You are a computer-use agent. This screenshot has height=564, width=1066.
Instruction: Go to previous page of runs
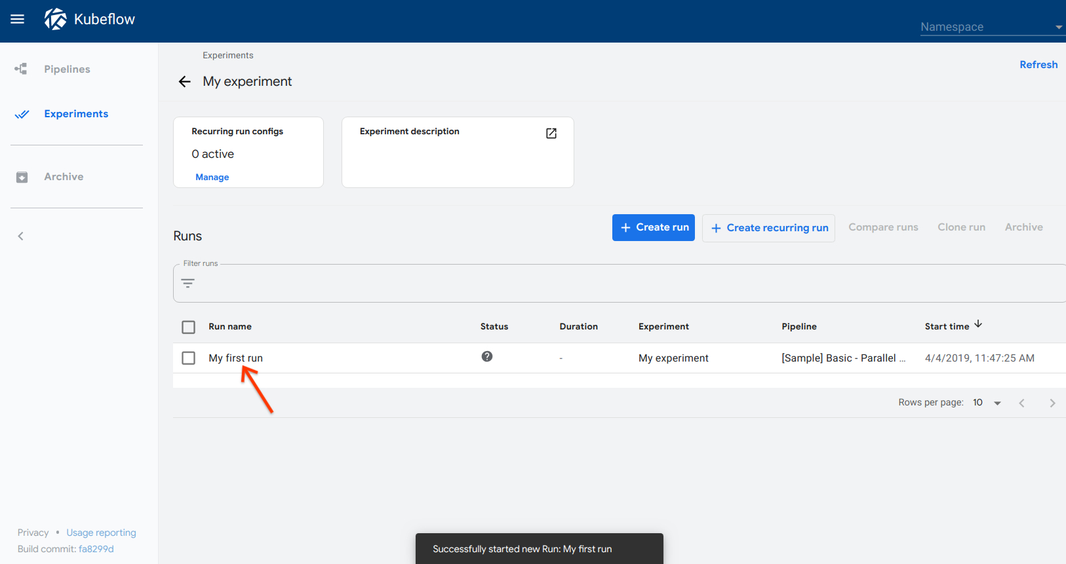point(1021,404)
